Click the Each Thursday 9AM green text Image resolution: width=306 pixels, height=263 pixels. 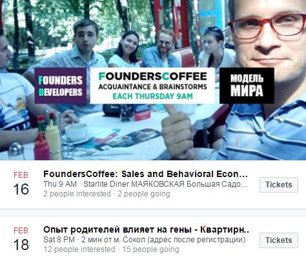tap(152, 96)
